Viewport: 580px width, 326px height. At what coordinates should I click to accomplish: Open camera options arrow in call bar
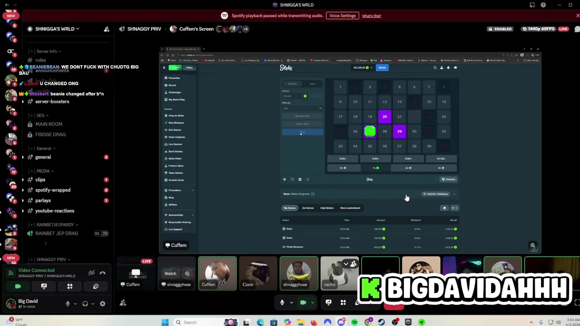click(312, 302)
